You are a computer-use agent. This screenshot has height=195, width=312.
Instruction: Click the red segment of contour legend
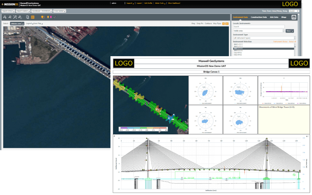click(163, 128)
